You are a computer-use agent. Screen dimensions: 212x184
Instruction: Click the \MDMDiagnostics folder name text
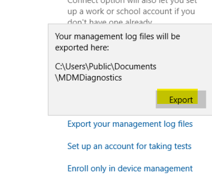(88, 78)
